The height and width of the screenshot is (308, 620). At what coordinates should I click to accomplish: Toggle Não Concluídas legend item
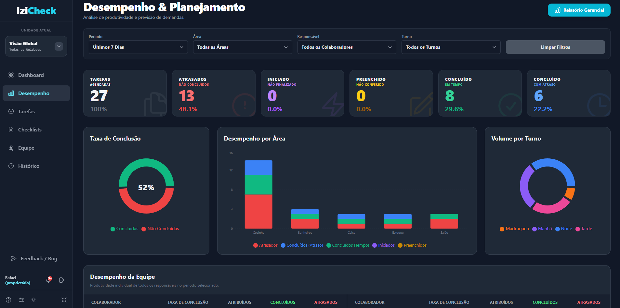pos(160,229)
